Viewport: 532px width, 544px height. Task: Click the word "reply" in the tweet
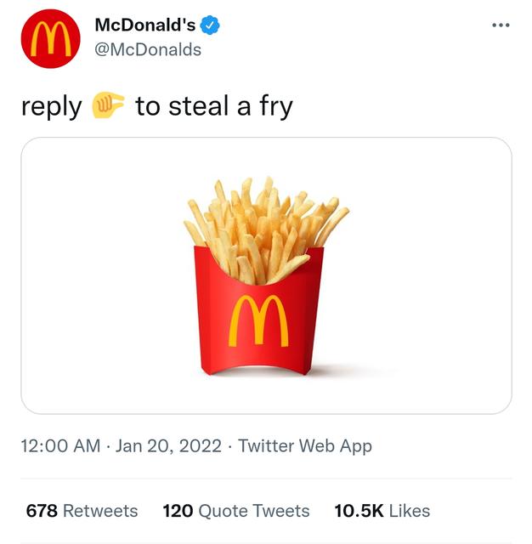(51, 107)
